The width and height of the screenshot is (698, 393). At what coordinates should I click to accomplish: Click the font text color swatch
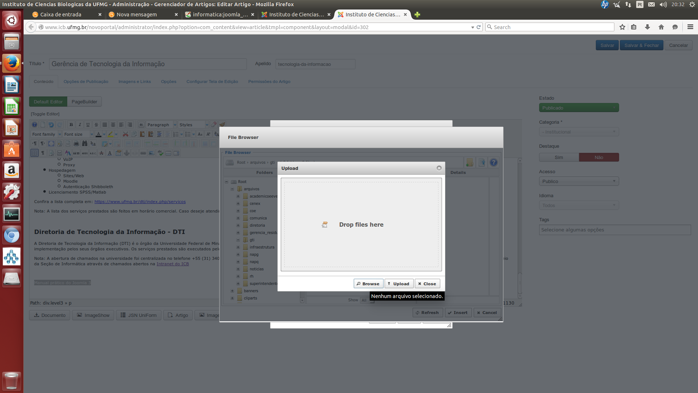pyautogui.click(x=98, y=134)
